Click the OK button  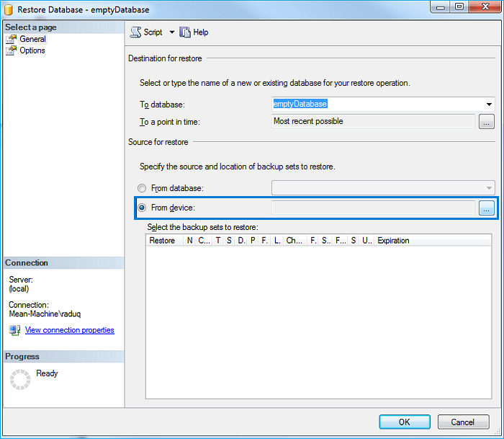click(x=405, y=422)
